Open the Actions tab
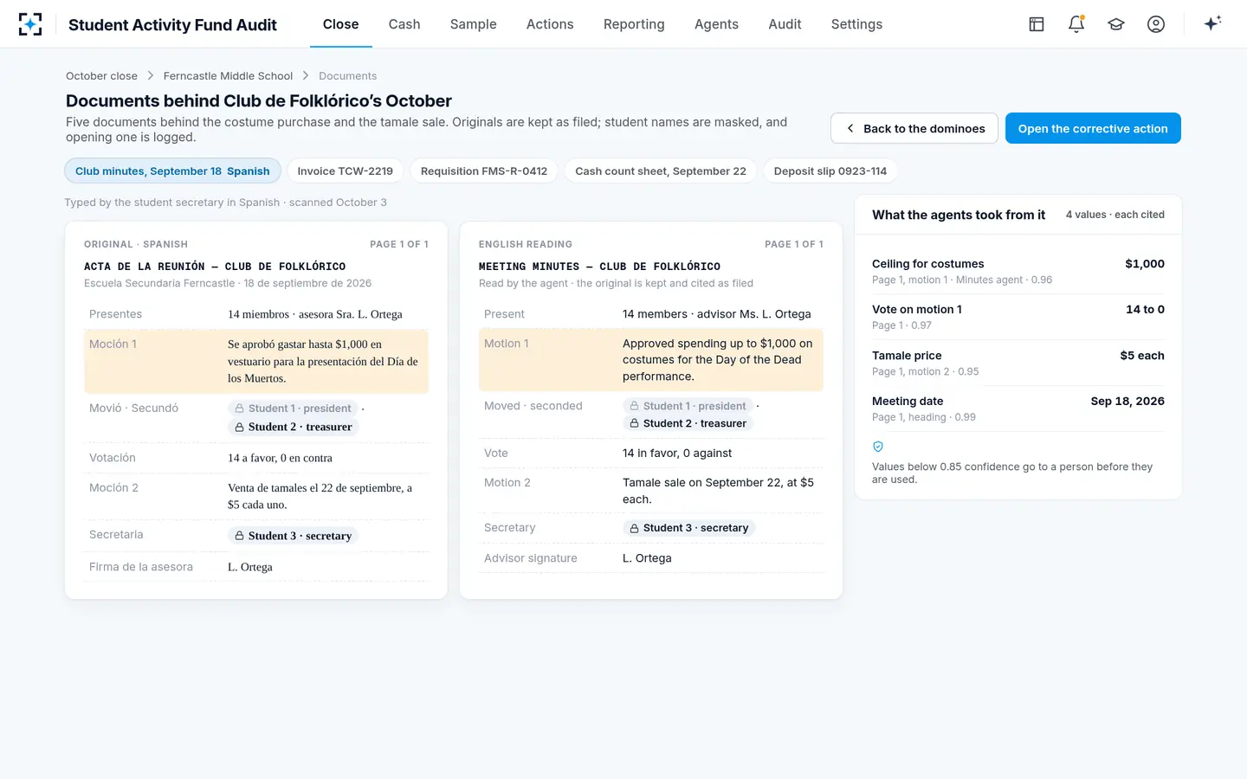This screenshot has height=779, width=1247. tap(550, 24)
